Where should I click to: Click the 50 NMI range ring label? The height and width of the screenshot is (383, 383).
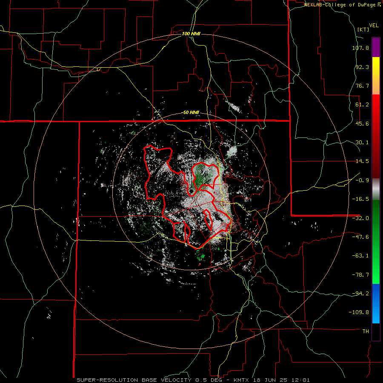[191, 113]
